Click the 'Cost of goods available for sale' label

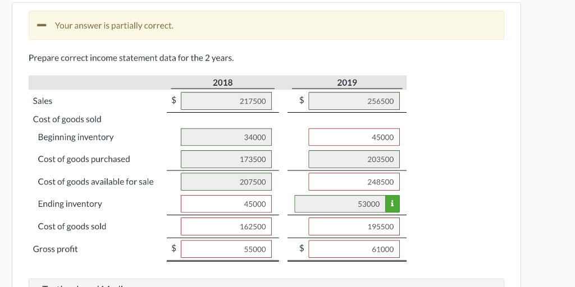click(95, 182)
